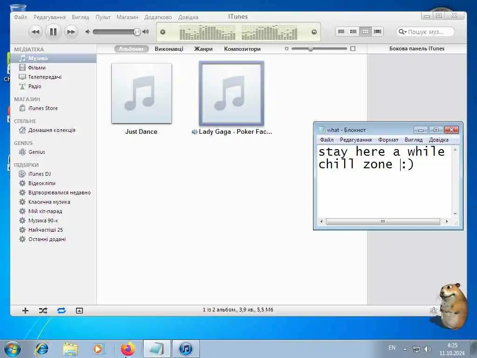The width and height of the screenshot is (477, 358).
Task: Switch to song list view
Action: pos(341,32)
